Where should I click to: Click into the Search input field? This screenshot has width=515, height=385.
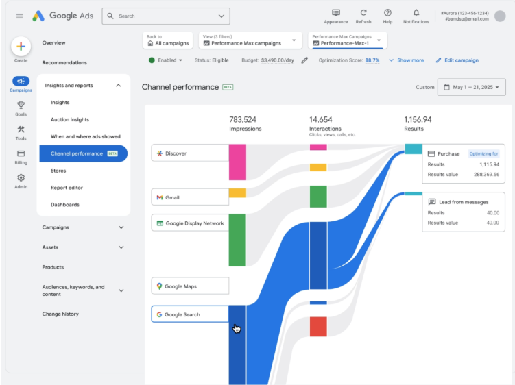(166, 16)
